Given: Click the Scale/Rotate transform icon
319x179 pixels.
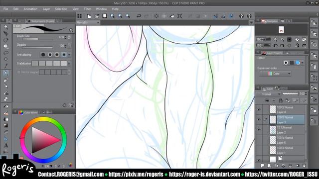Looking at the screenshot, I should [x=179, y=16].
